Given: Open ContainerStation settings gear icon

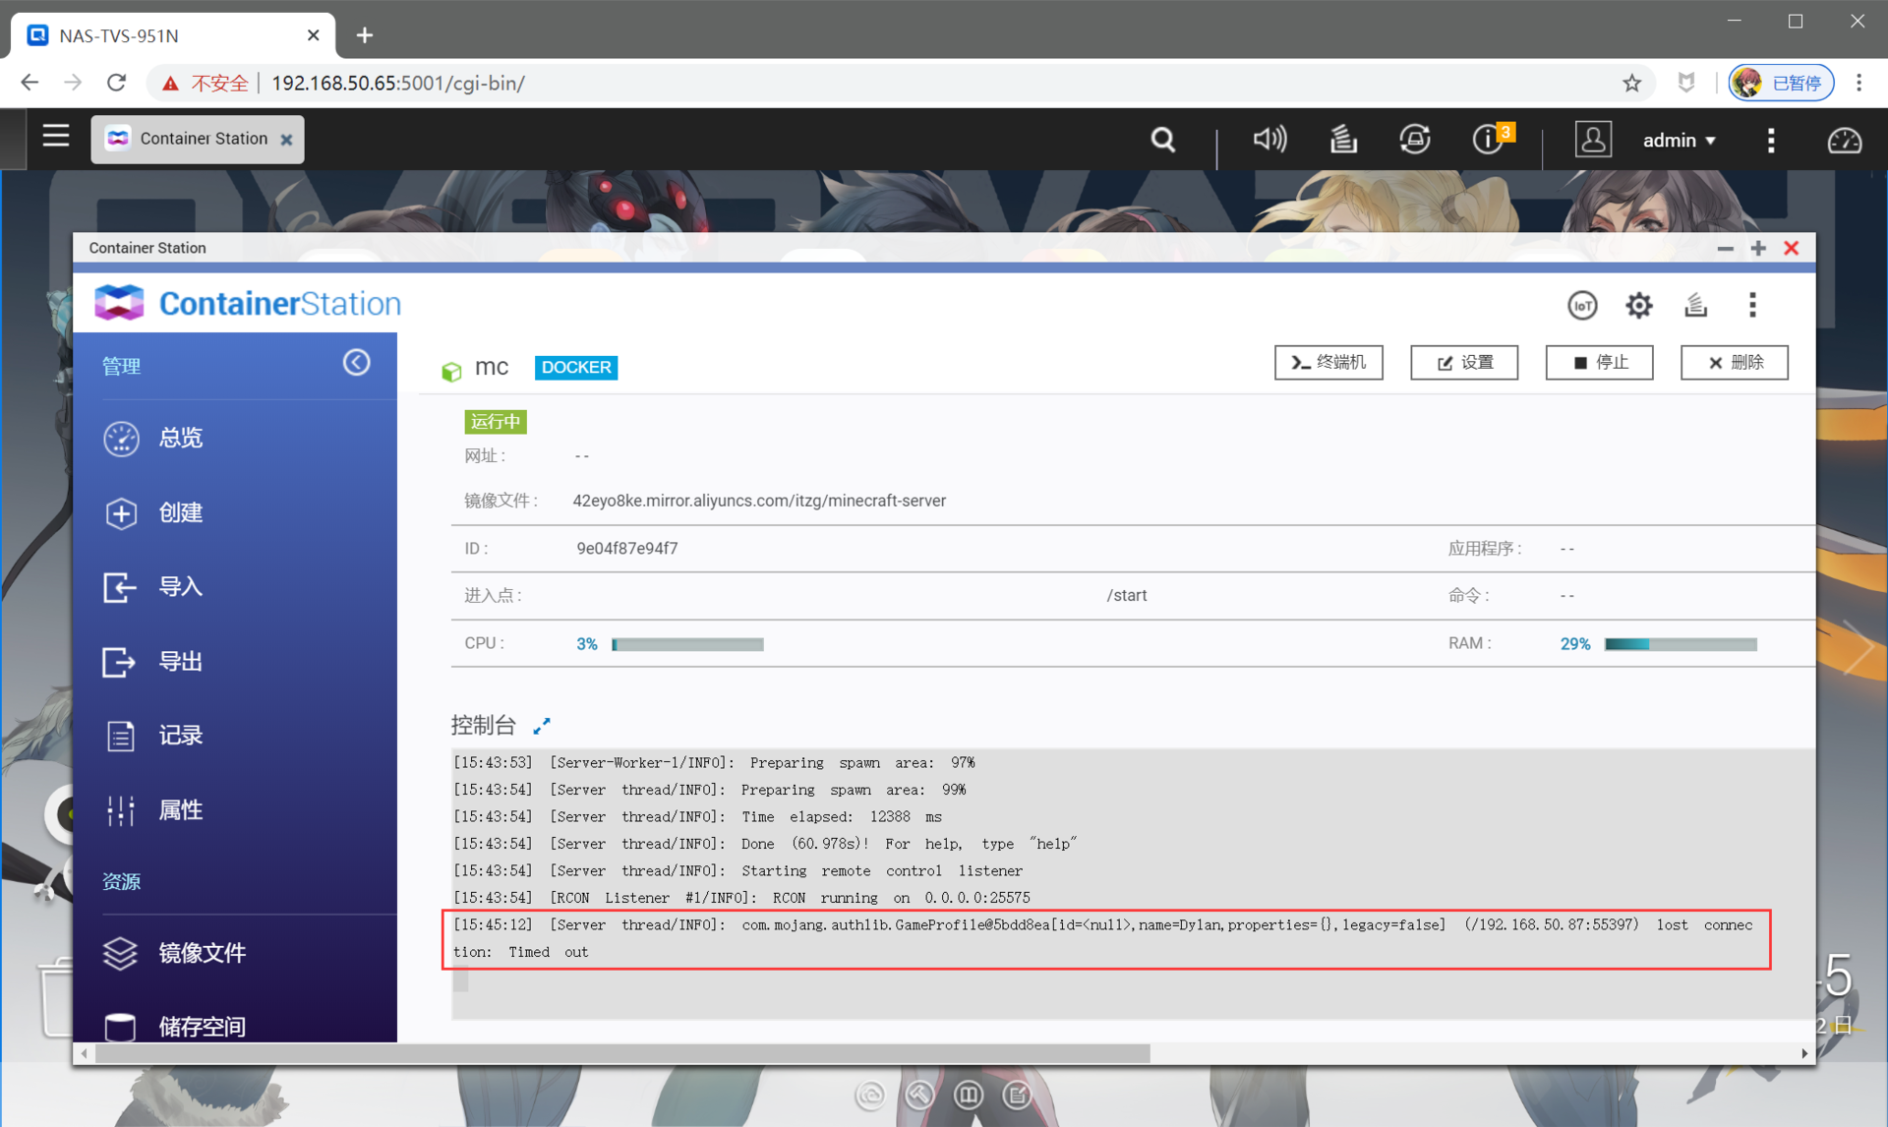Looking at the screenshot, I should click(x=1638, y=306).
